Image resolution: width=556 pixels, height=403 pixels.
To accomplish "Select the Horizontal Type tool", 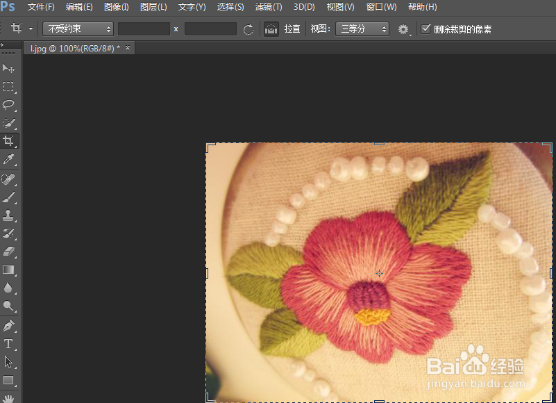I will coord(8,344).
